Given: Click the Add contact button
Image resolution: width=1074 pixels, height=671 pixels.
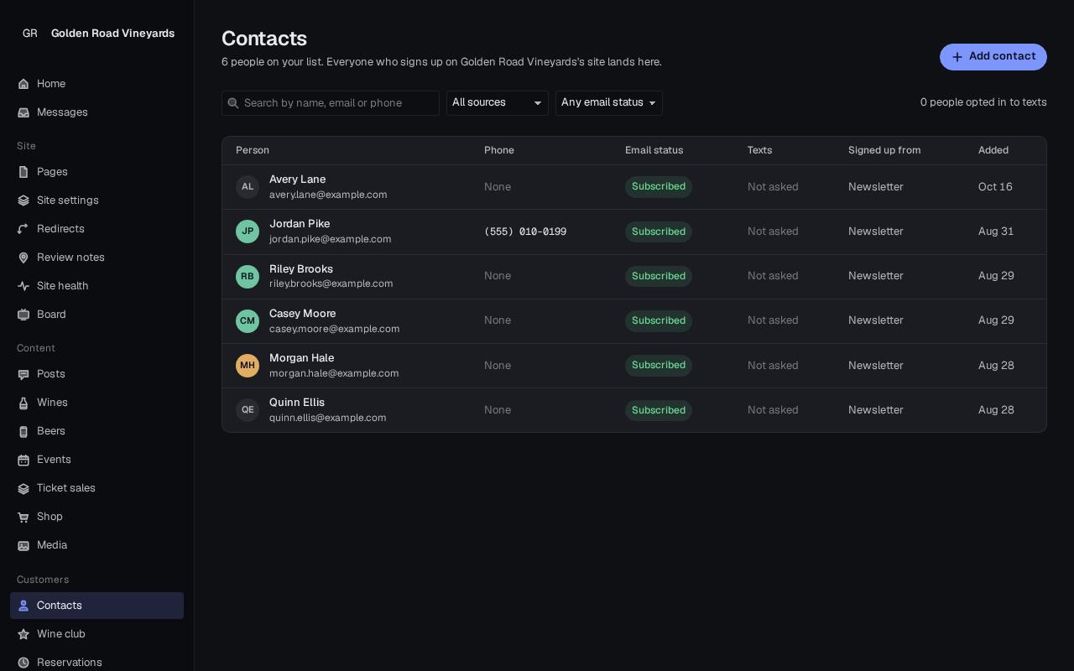Looking at the screenshot, I should pyautogui.click(x=993, y=57).
